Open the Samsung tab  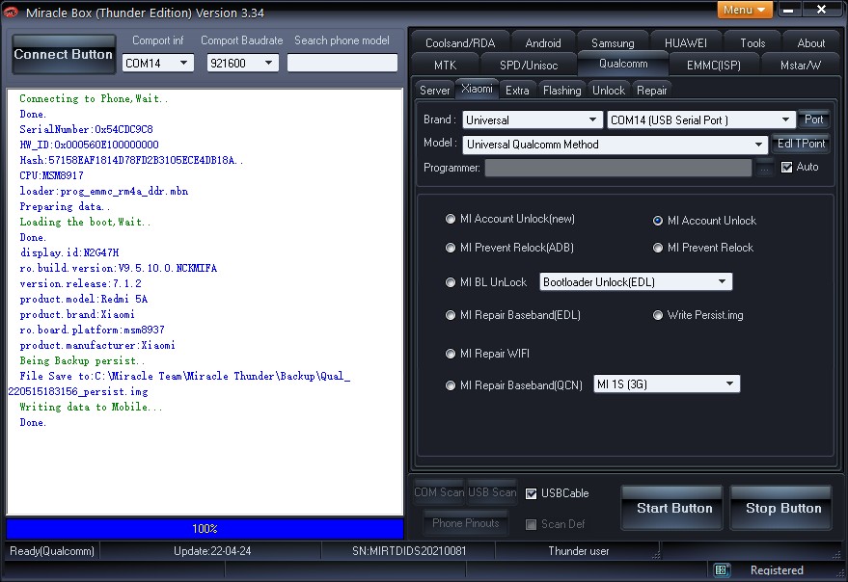coord(613,42)
